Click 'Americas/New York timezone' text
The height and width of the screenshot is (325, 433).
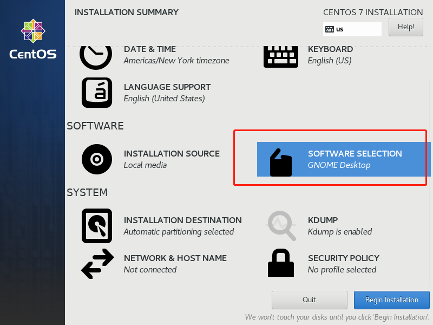pos(176,61)
